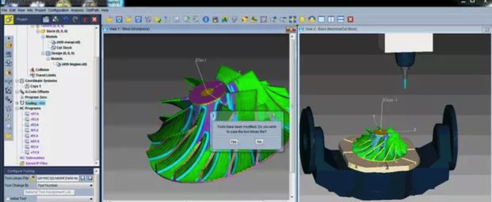Select the Collision item in project tree

point(42,70)
